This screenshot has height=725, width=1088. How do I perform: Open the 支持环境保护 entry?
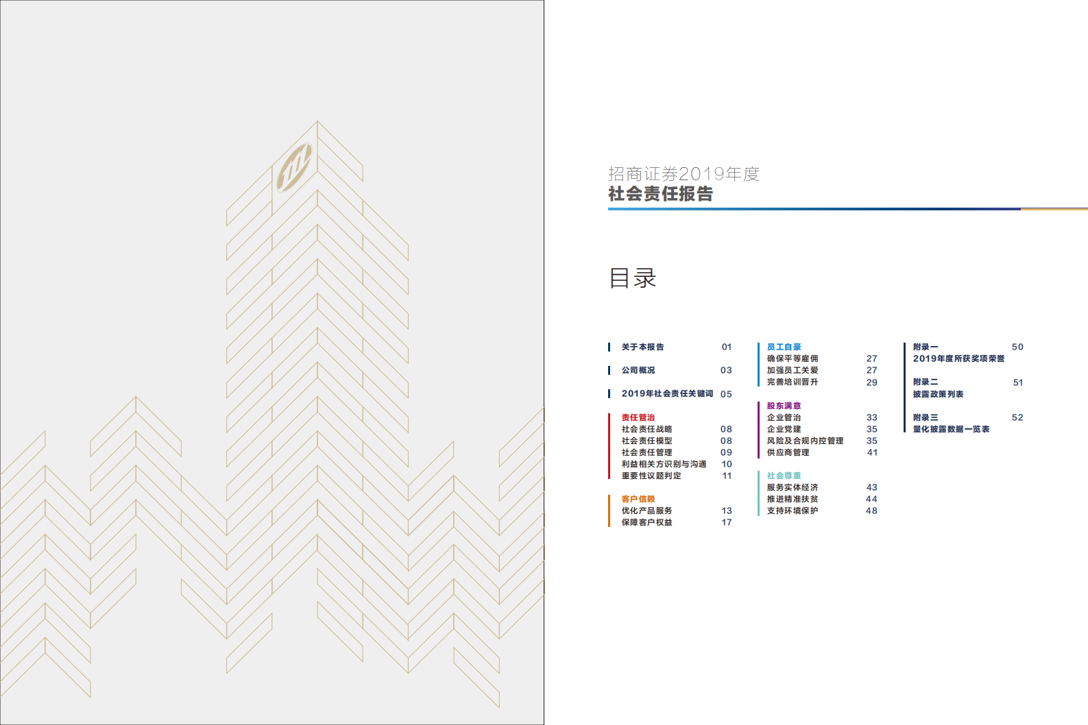(x=793, y=511)
